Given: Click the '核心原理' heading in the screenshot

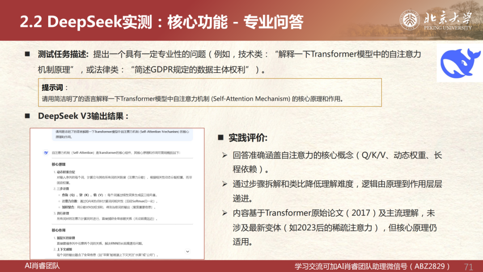Looking at the screenshot, I should (x=59, y=165).
